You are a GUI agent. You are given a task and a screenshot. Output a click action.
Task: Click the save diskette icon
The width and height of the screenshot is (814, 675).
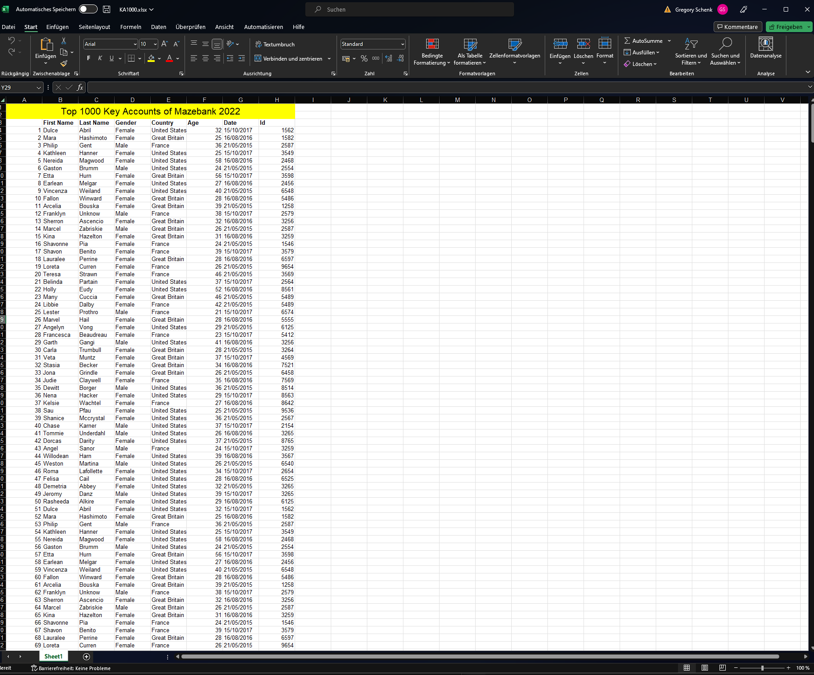pos(107,9)
